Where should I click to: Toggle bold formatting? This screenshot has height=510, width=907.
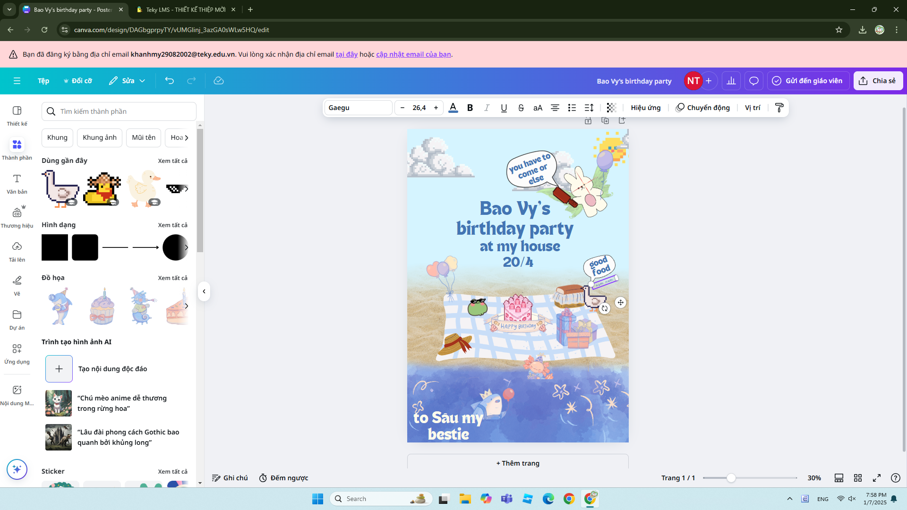(x=470, y=108)
